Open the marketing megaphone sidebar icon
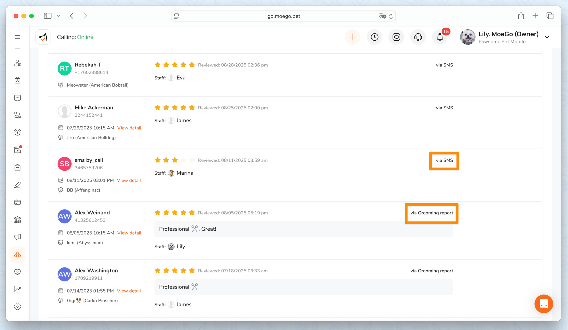 18,237
